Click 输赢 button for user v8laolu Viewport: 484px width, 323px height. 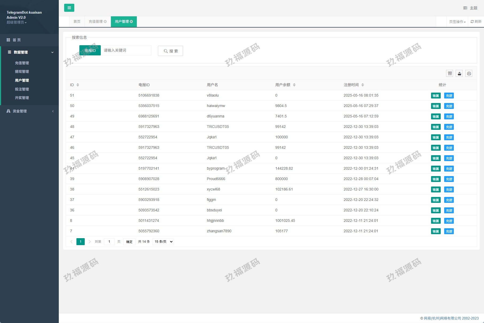point(436,96)
